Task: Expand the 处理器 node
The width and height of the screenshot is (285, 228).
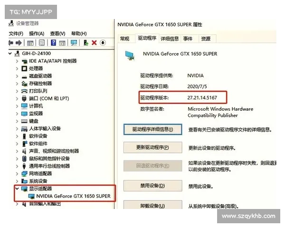Action: pos(17,68)
